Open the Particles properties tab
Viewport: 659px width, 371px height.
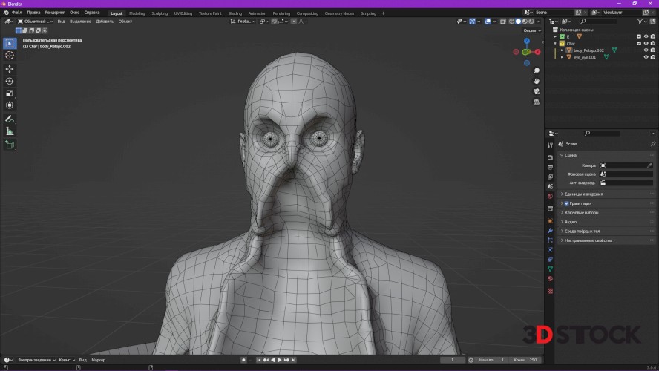click(x=550, y=240)
